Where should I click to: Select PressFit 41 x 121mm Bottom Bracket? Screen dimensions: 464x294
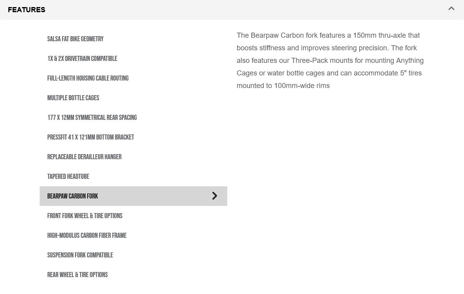(133, 137)
